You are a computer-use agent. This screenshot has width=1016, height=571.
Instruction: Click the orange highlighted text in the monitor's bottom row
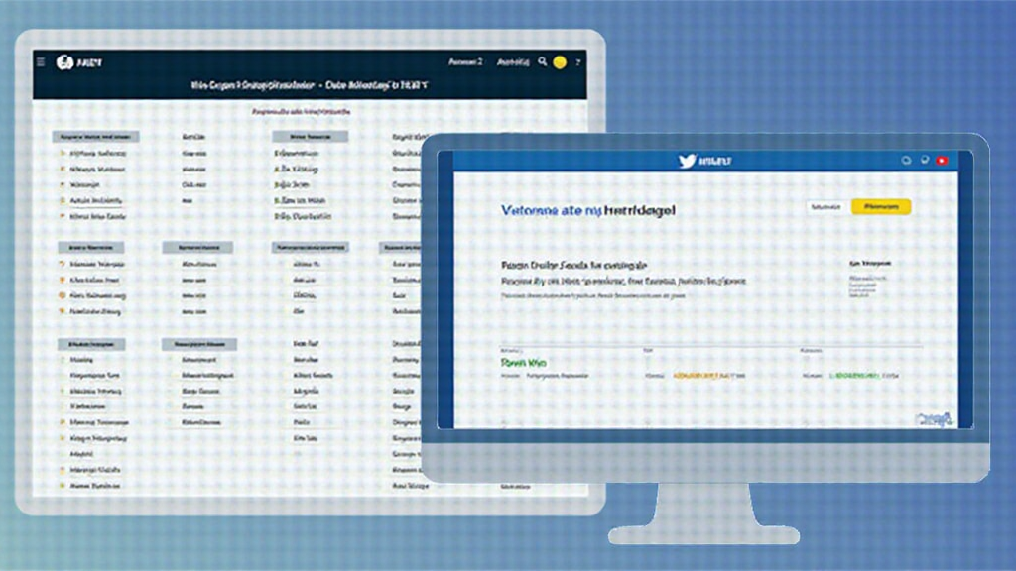click(708, 378)
